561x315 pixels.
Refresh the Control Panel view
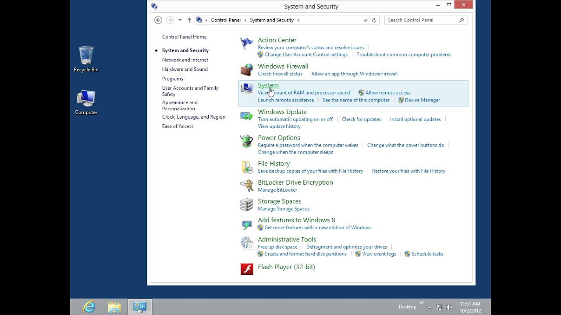click(374, 20)
